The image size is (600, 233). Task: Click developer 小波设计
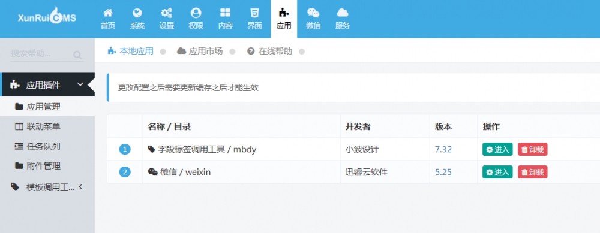(362, 149)
